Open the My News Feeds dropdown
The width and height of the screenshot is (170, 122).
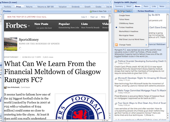pos(123,11)
